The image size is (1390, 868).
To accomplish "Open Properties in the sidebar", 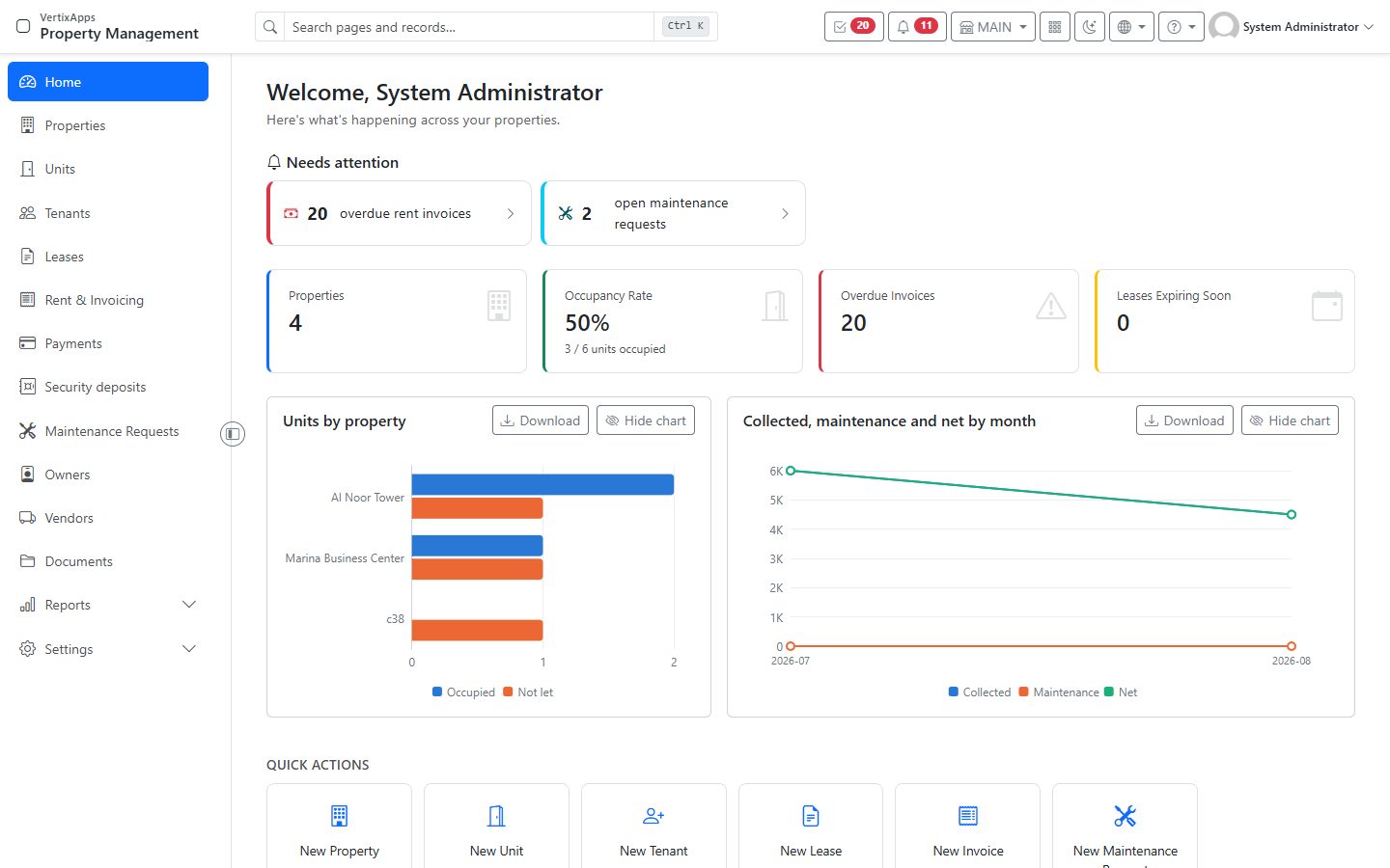I will point(108,125).
